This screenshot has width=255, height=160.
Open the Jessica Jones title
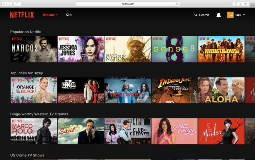[x=81, y=49]
